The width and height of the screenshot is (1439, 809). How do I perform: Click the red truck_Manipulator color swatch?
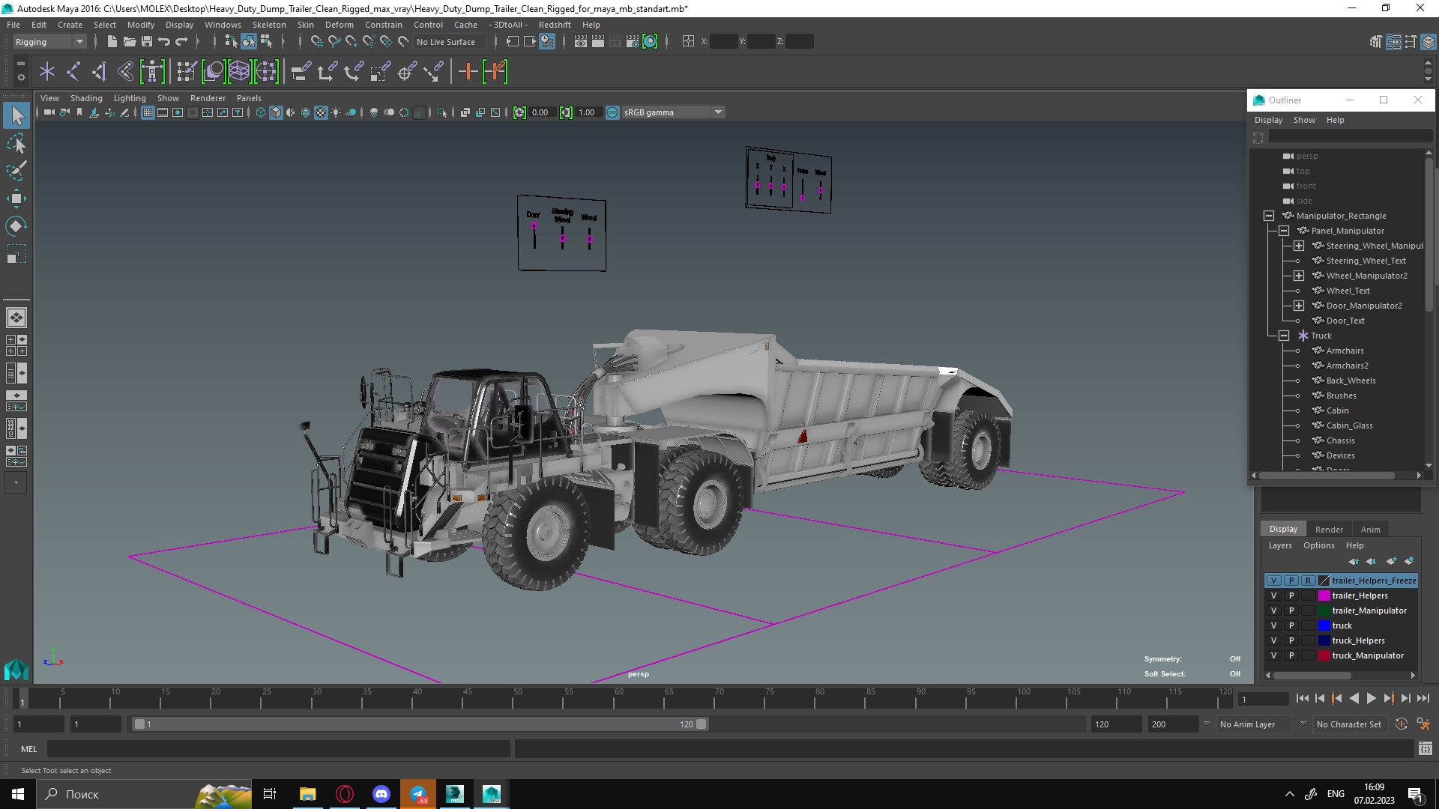tap(1324, 655)
